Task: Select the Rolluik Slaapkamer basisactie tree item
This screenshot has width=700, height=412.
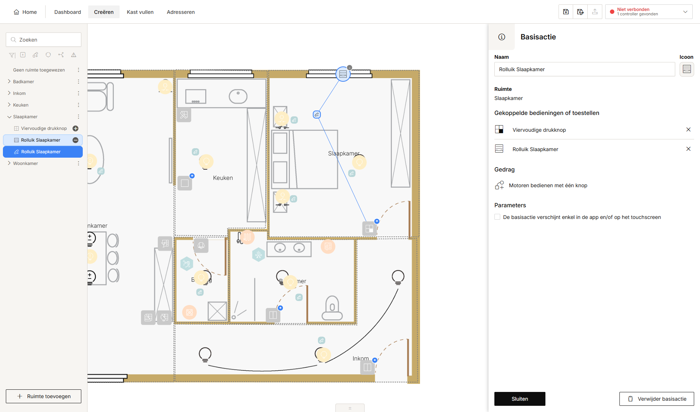Action: 43,152
